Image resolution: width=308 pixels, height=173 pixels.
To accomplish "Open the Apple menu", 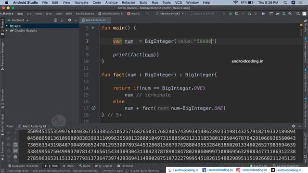I will coord(6,2).
